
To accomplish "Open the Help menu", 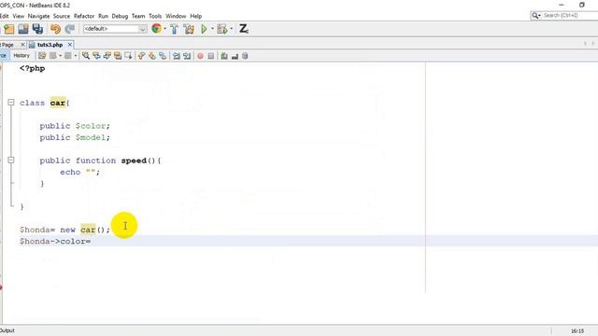I will point(195,16).
